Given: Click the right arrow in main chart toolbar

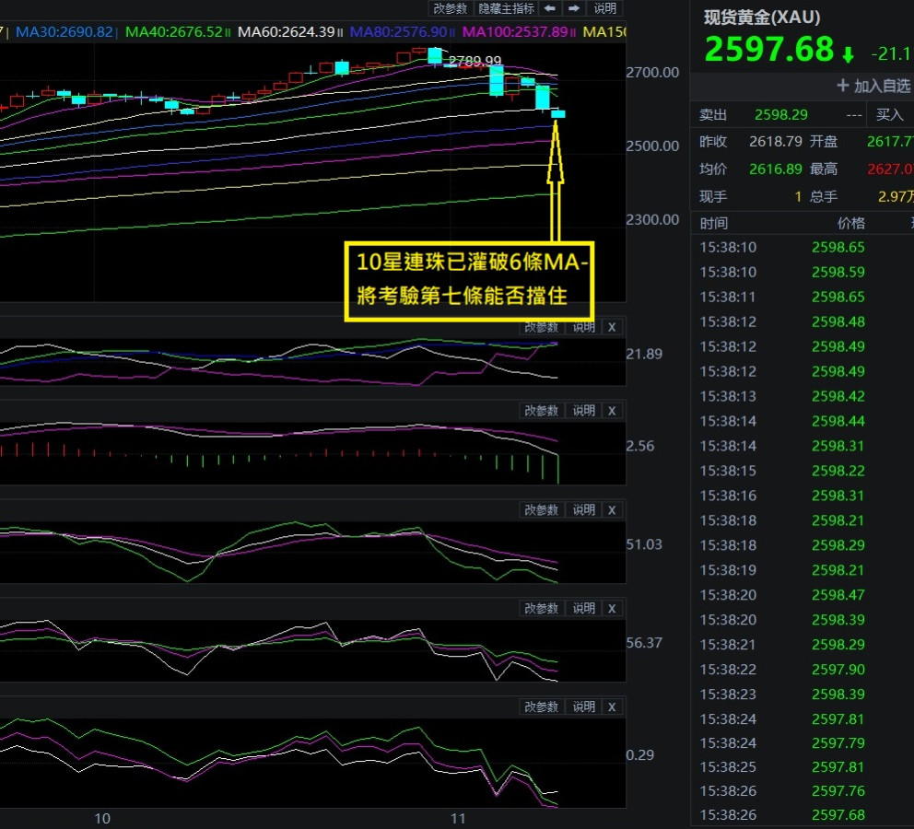Looking at the screenshot, I should pyautogui.click(x=573, y=8).
